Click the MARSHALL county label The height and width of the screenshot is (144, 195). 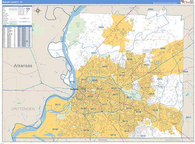click(174, 140)
